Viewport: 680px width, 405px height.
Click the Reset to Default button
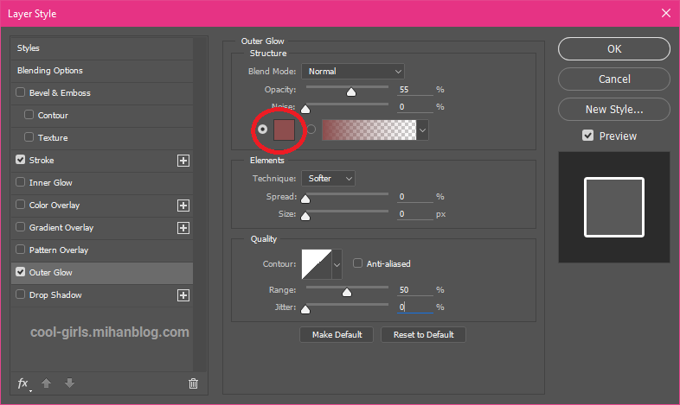[423, 334]
